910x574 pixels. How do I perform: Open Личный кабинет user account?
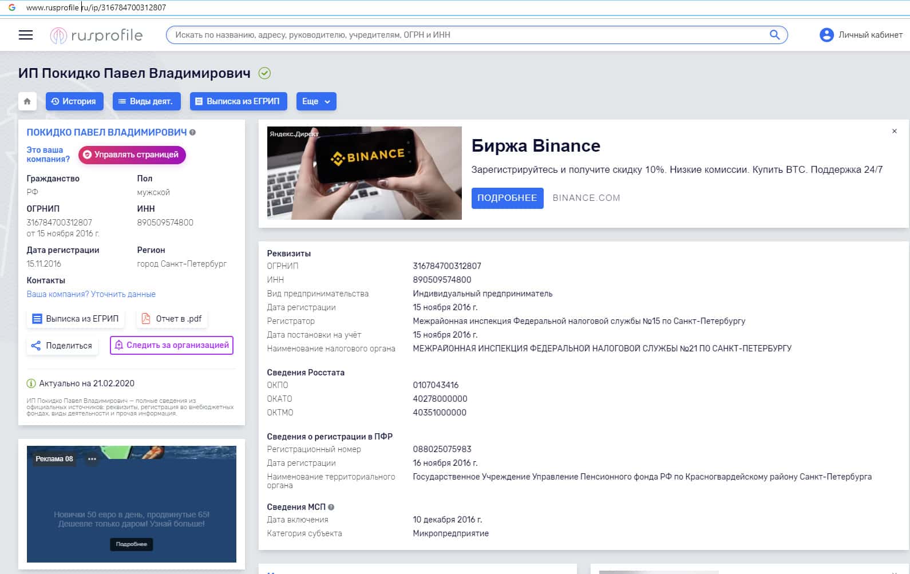click(x=861, y=35)
